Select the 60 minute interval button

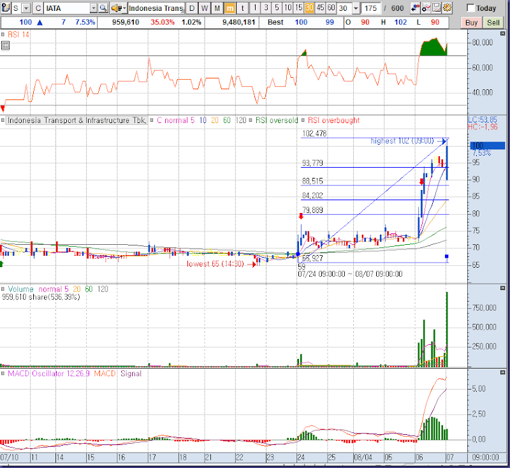(331, 8)
